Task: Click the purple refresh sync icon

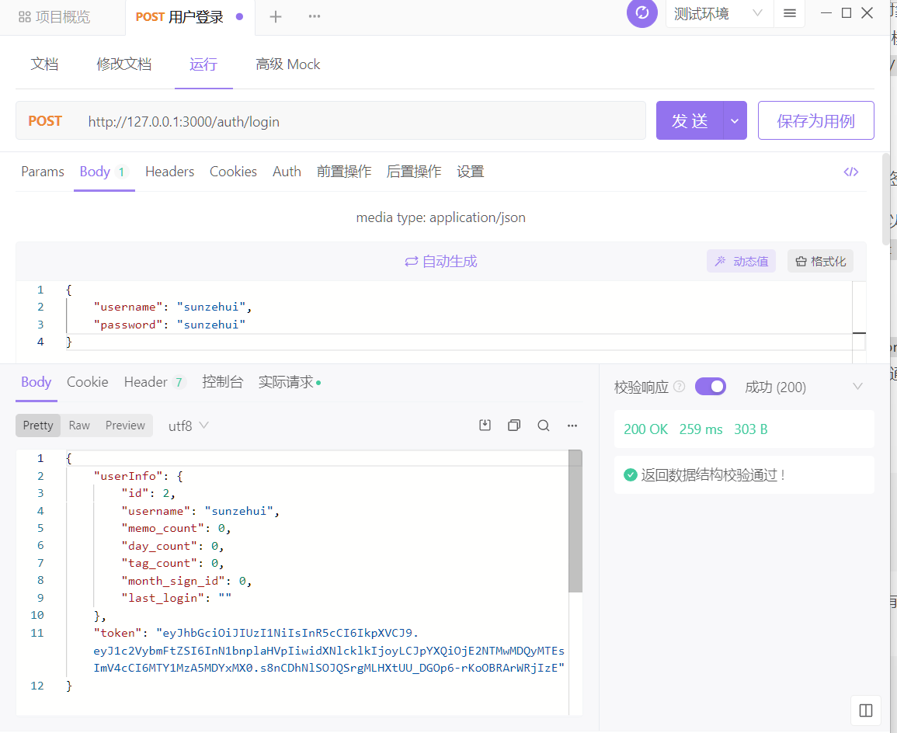Action: (641, 13)
